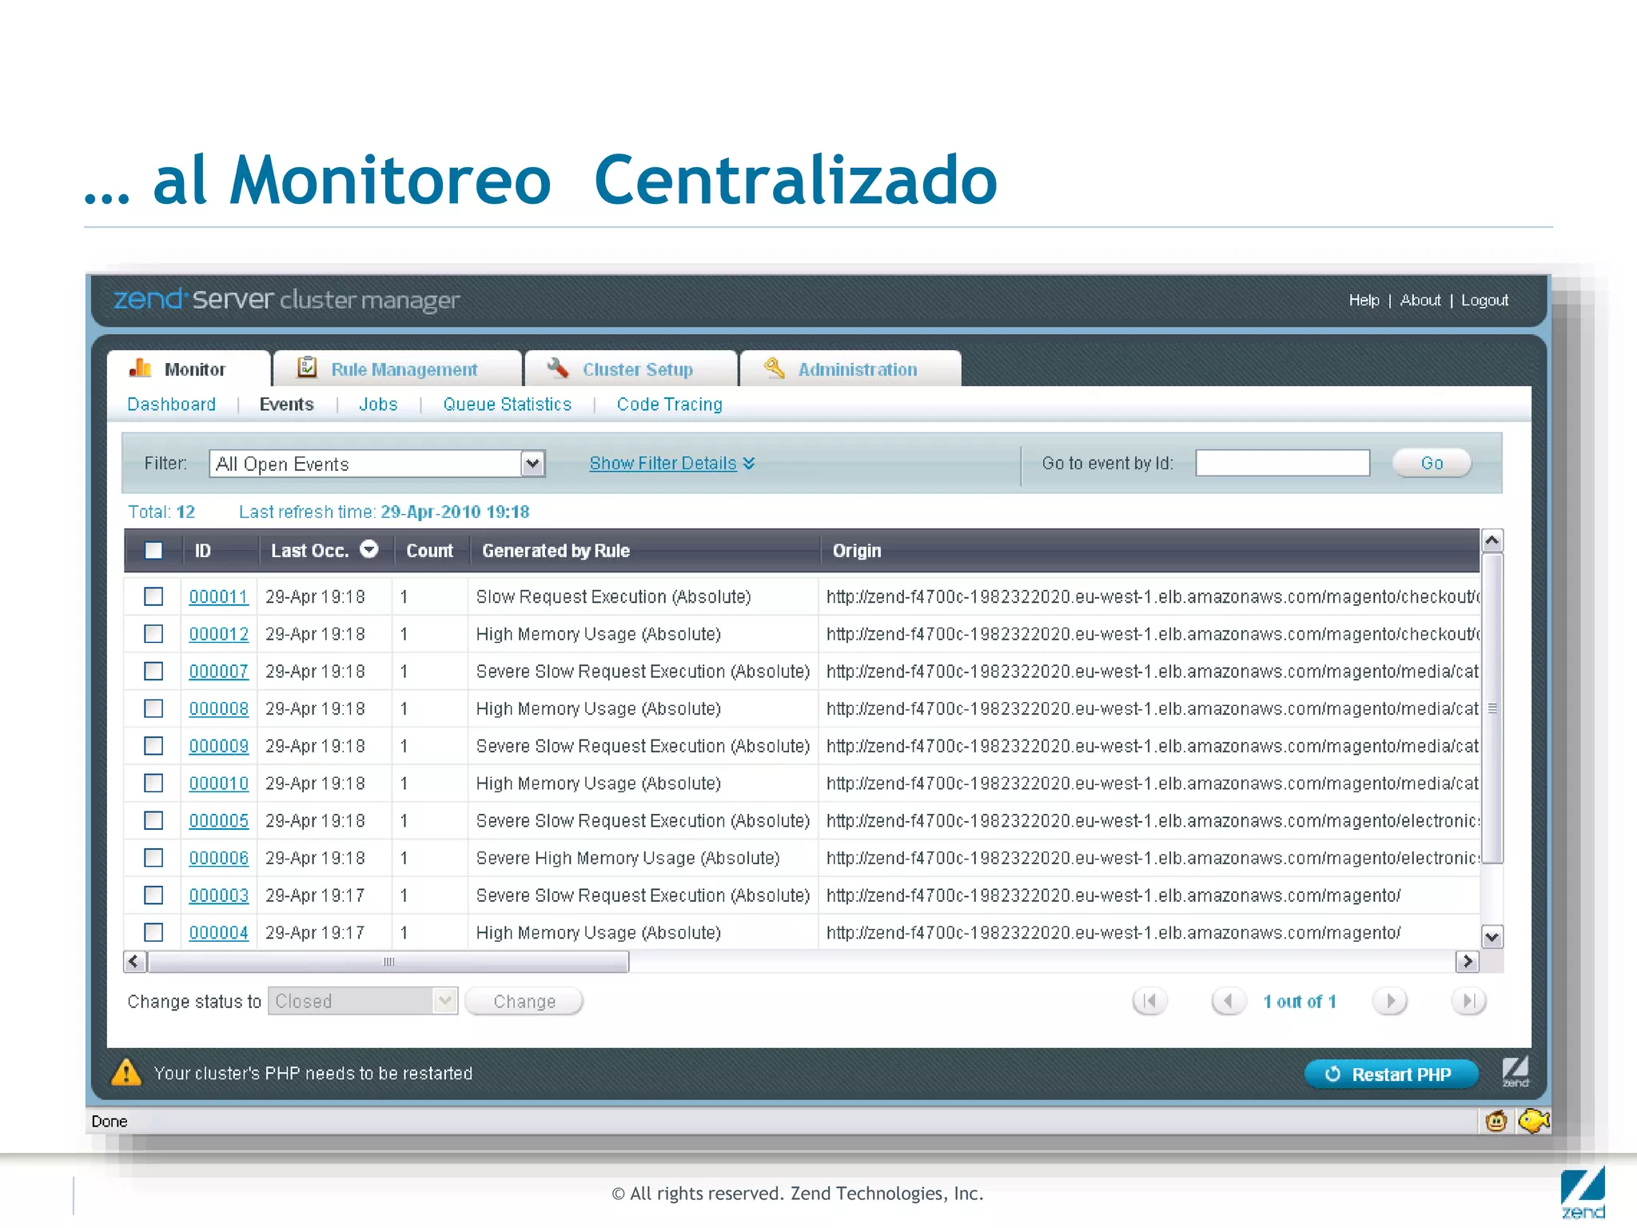
Task: Click the Restart PHP button
Action: [1391, 1074]
